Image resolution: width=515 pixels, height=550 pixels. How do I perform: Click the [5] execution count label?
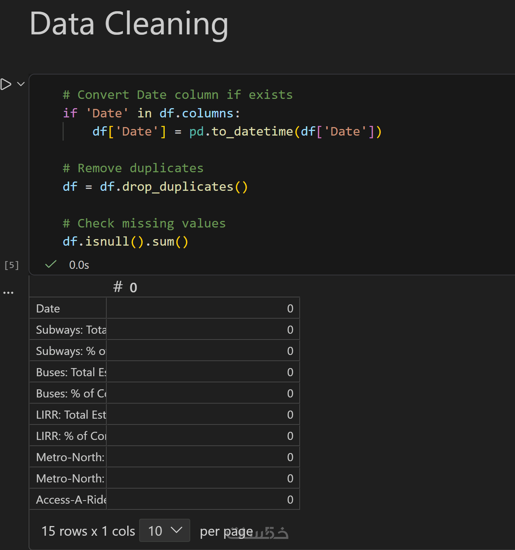(x=12, y=265)
